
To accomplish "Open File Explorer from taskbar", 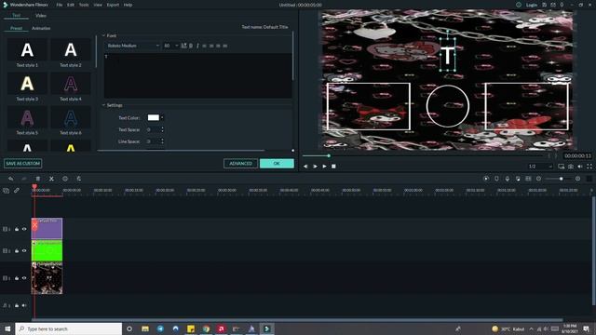I will point(145,328).
